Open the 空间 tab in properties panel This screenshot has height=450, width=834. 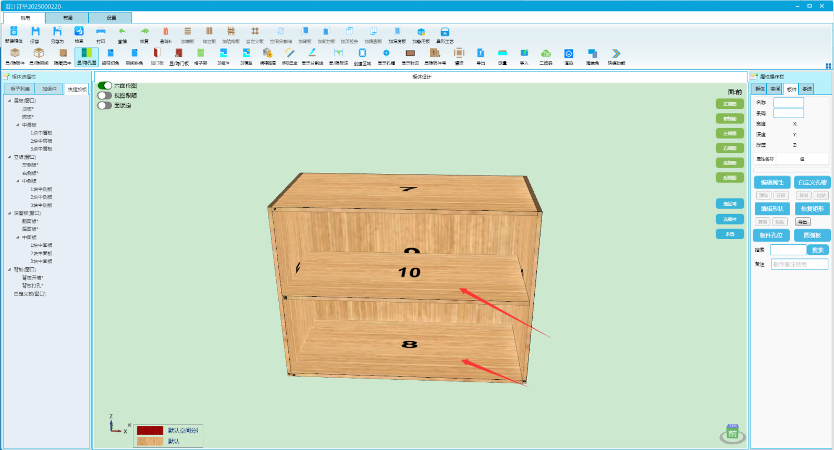(775, 89)
